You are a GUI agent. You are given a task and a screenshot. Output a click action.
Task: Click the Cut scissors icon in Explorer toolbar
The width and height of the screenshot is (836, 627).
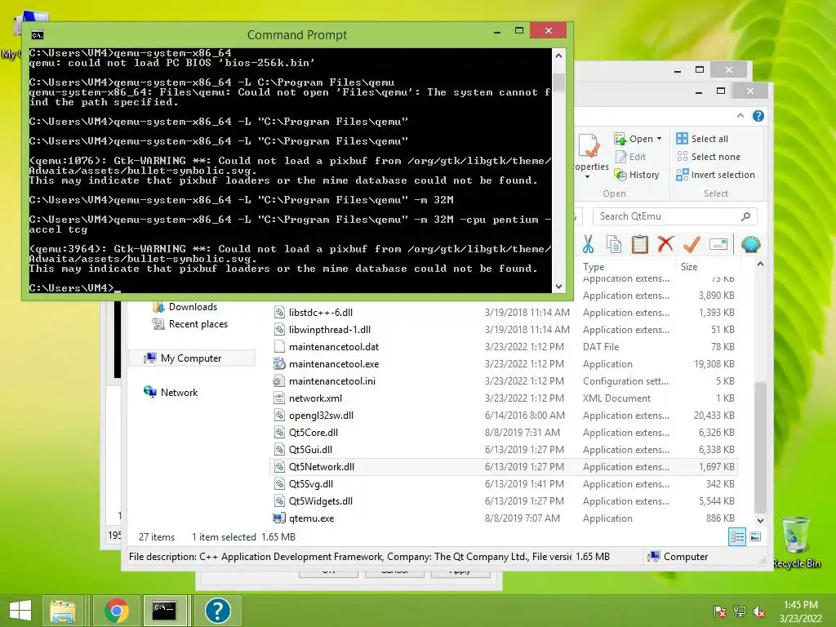[x=588, y=244]
